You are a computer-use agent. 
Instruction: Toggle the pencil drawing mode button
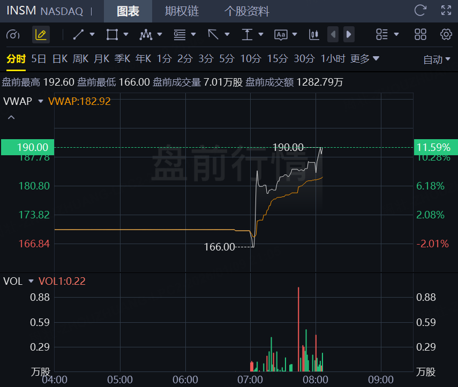(41, 35)
